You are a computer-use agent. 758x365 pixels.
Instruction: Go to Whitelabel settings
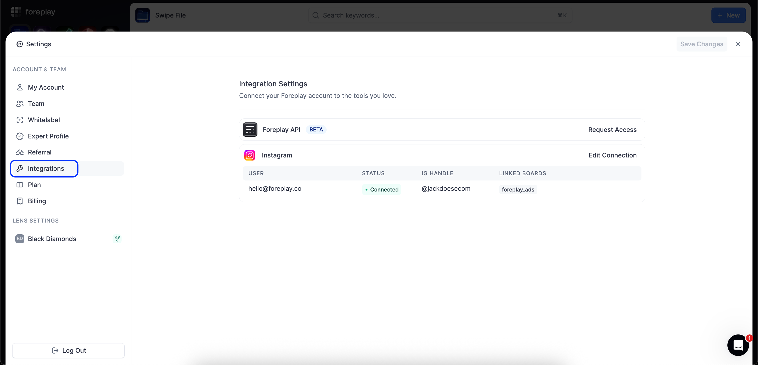68,120
